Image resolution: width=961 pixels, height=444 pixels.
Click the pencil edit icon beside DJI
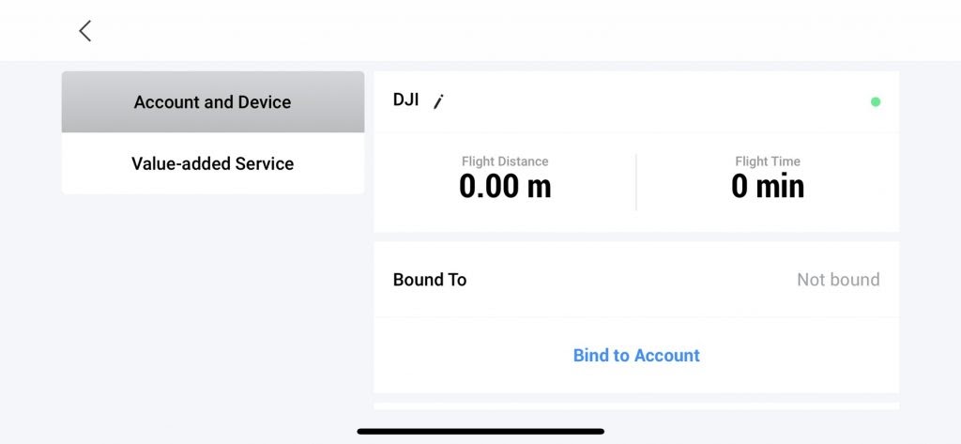tap(437, 102)
